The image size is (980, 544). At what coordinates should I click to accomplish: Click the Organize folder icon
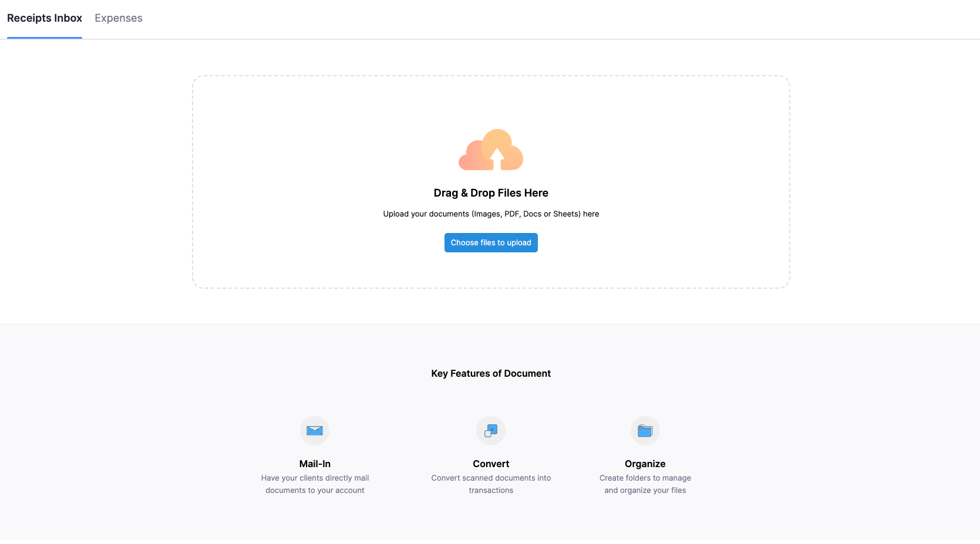click(645, 431)
